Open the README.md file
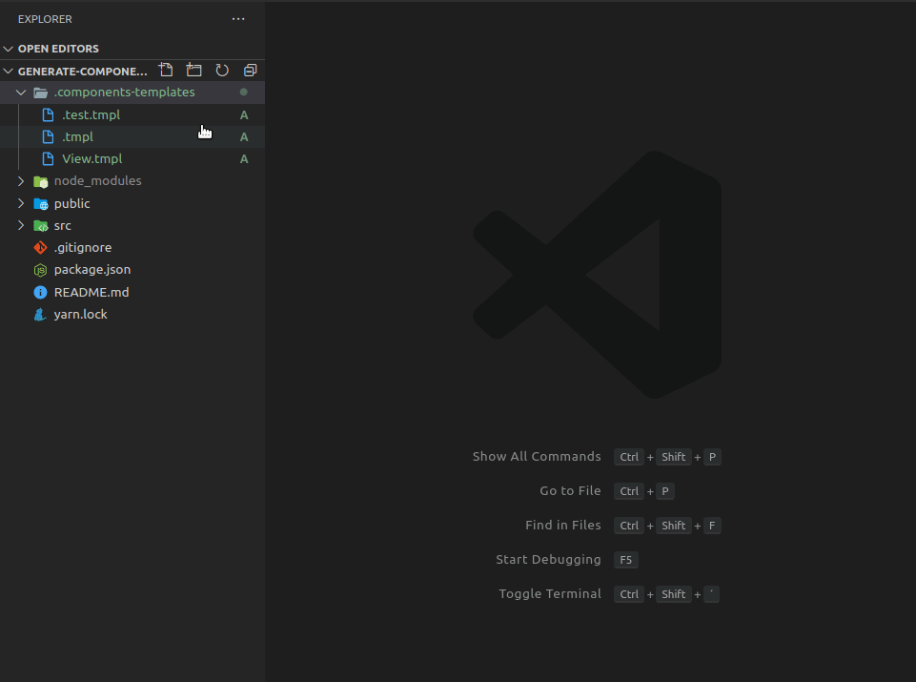Screen dimensions: 916x682 click(92, 292)
